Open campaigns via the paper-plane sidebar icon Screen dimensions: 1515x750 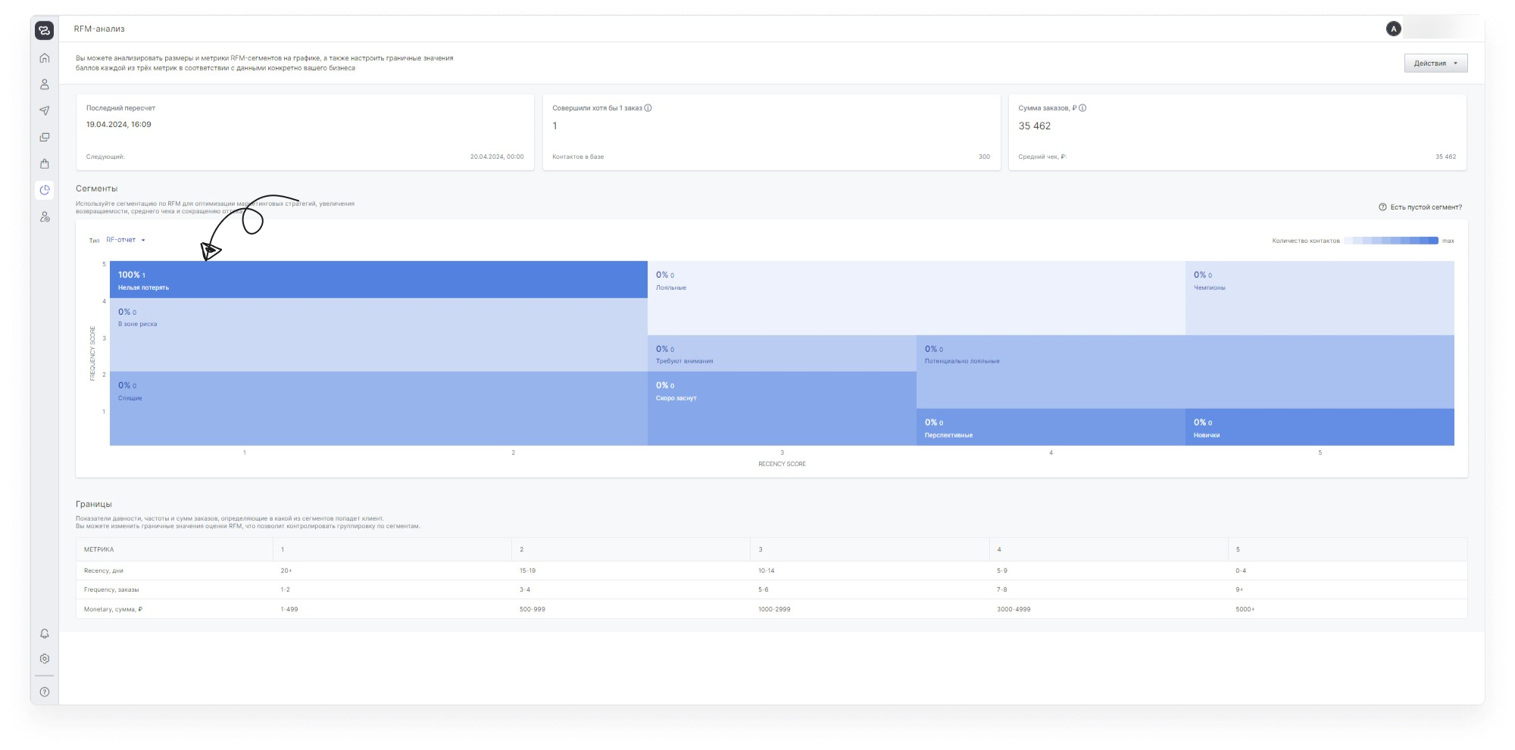tap(45, 110)
